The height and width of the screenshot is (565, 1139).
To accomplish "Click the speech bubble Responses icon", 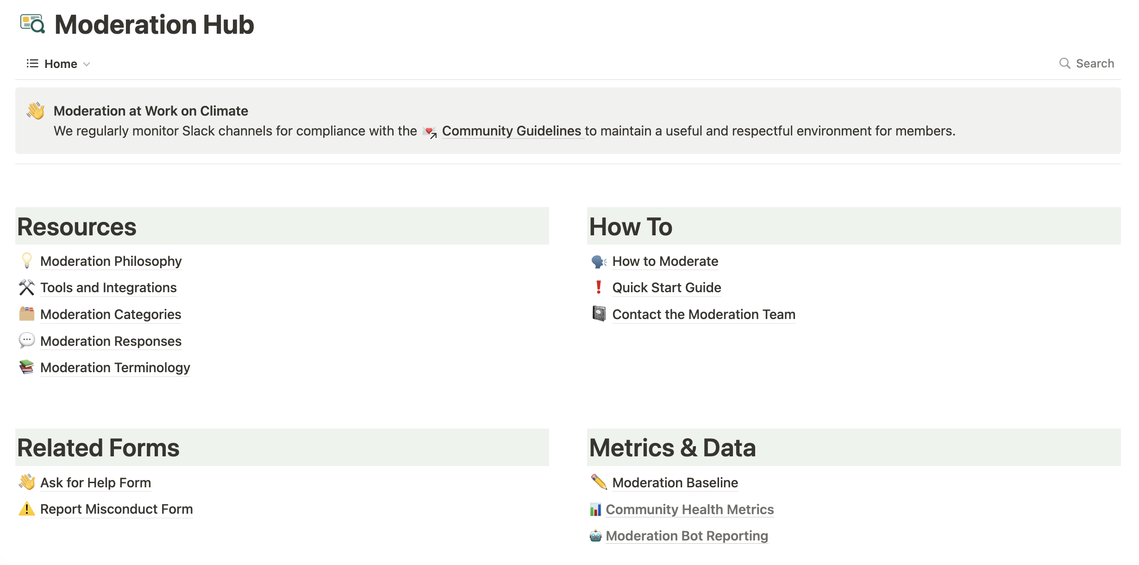I will [x=27, y=341].
